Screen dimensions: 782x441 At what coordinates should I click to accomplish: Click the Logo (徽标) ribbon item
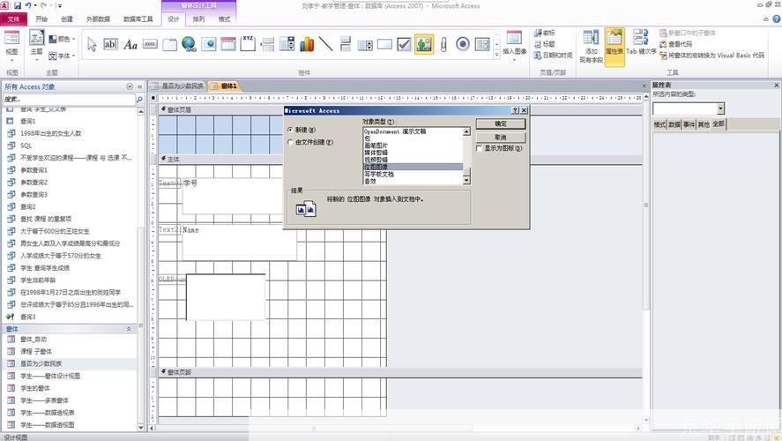[545, 33]
